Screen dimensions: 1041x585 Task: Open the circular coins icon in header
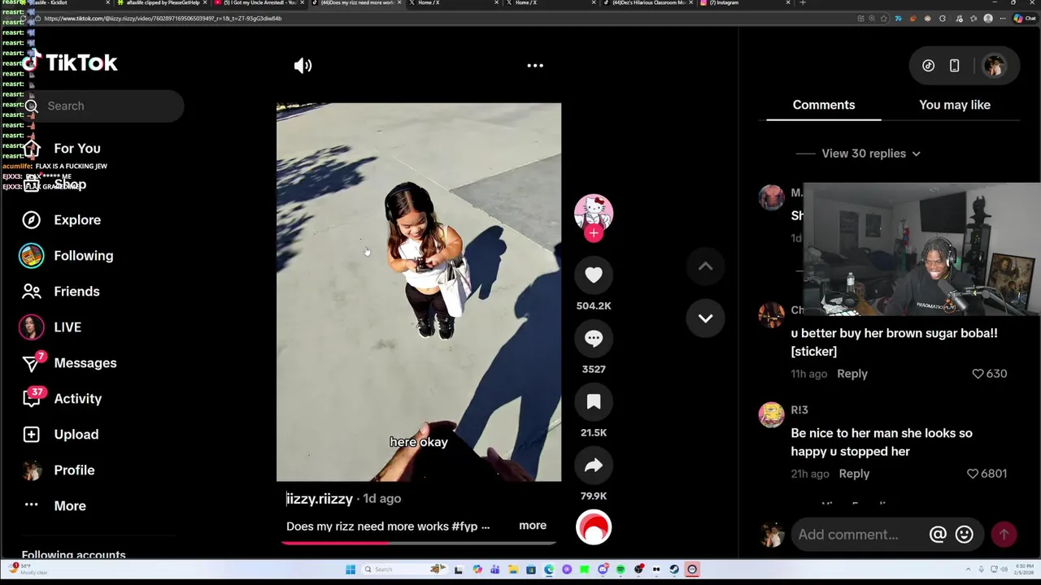(x=928, y=66)
